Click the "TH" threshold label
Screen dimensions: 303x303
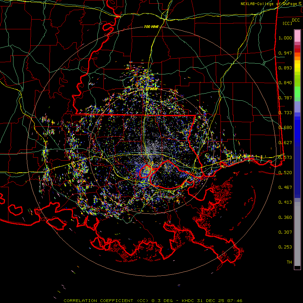289,262
